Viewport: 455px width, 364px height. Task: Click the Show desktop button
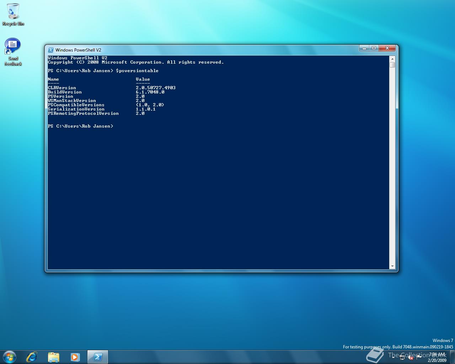click(x=453, y=357)
